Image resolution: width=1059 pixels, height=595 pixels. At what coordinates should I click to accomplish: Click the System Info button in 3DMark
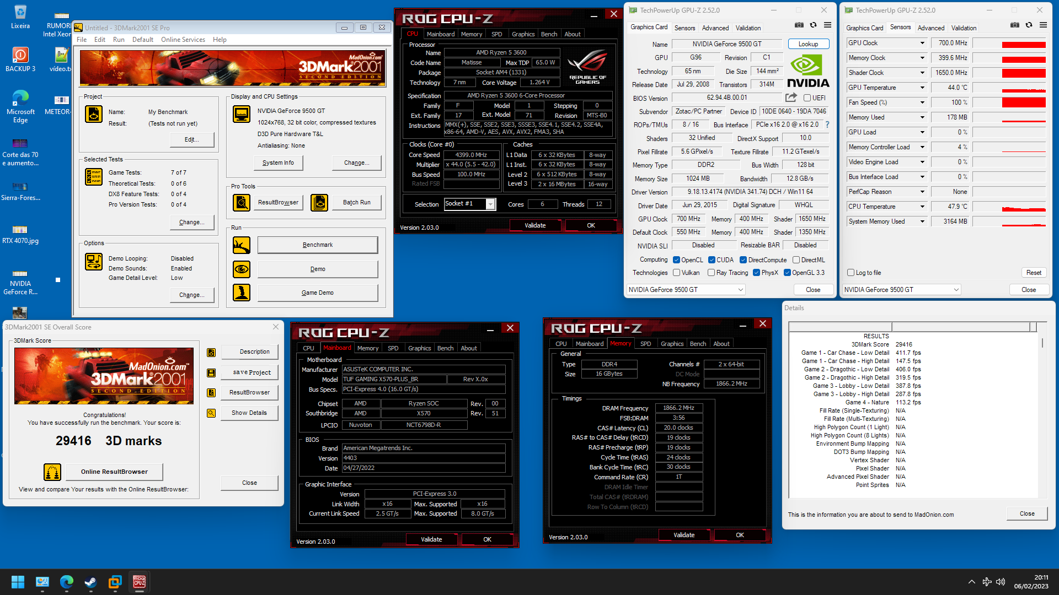tap(278, 163)
